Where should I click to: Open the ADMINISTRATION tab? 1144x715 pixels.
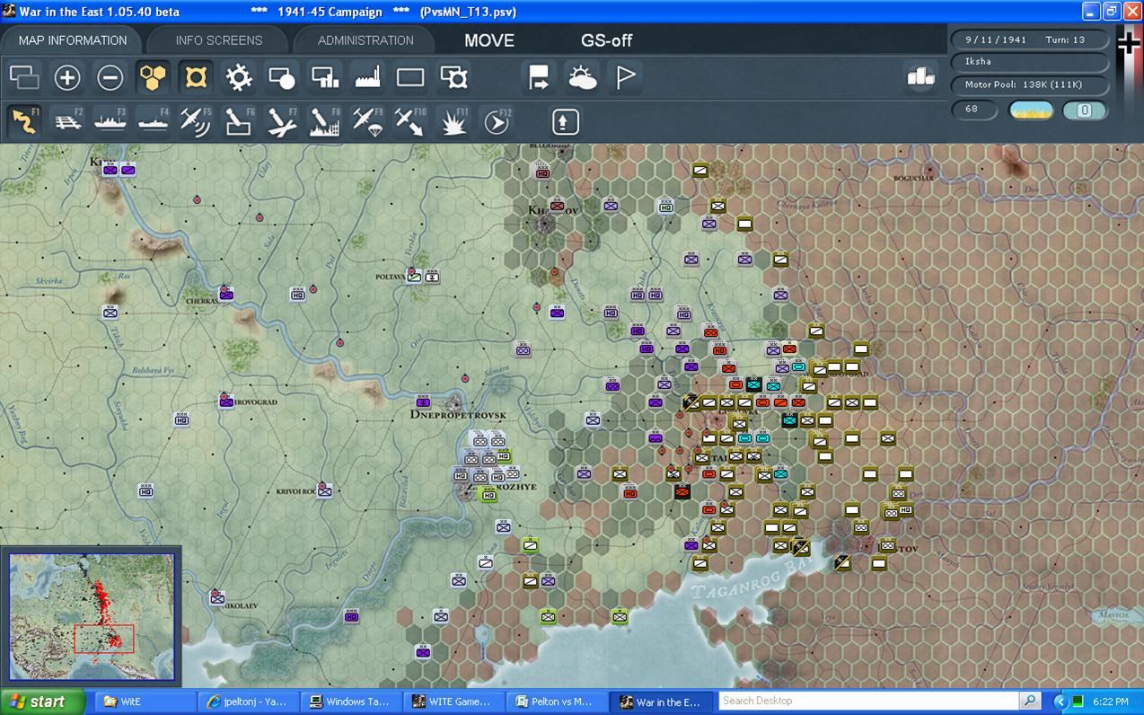tap(365, 40)
